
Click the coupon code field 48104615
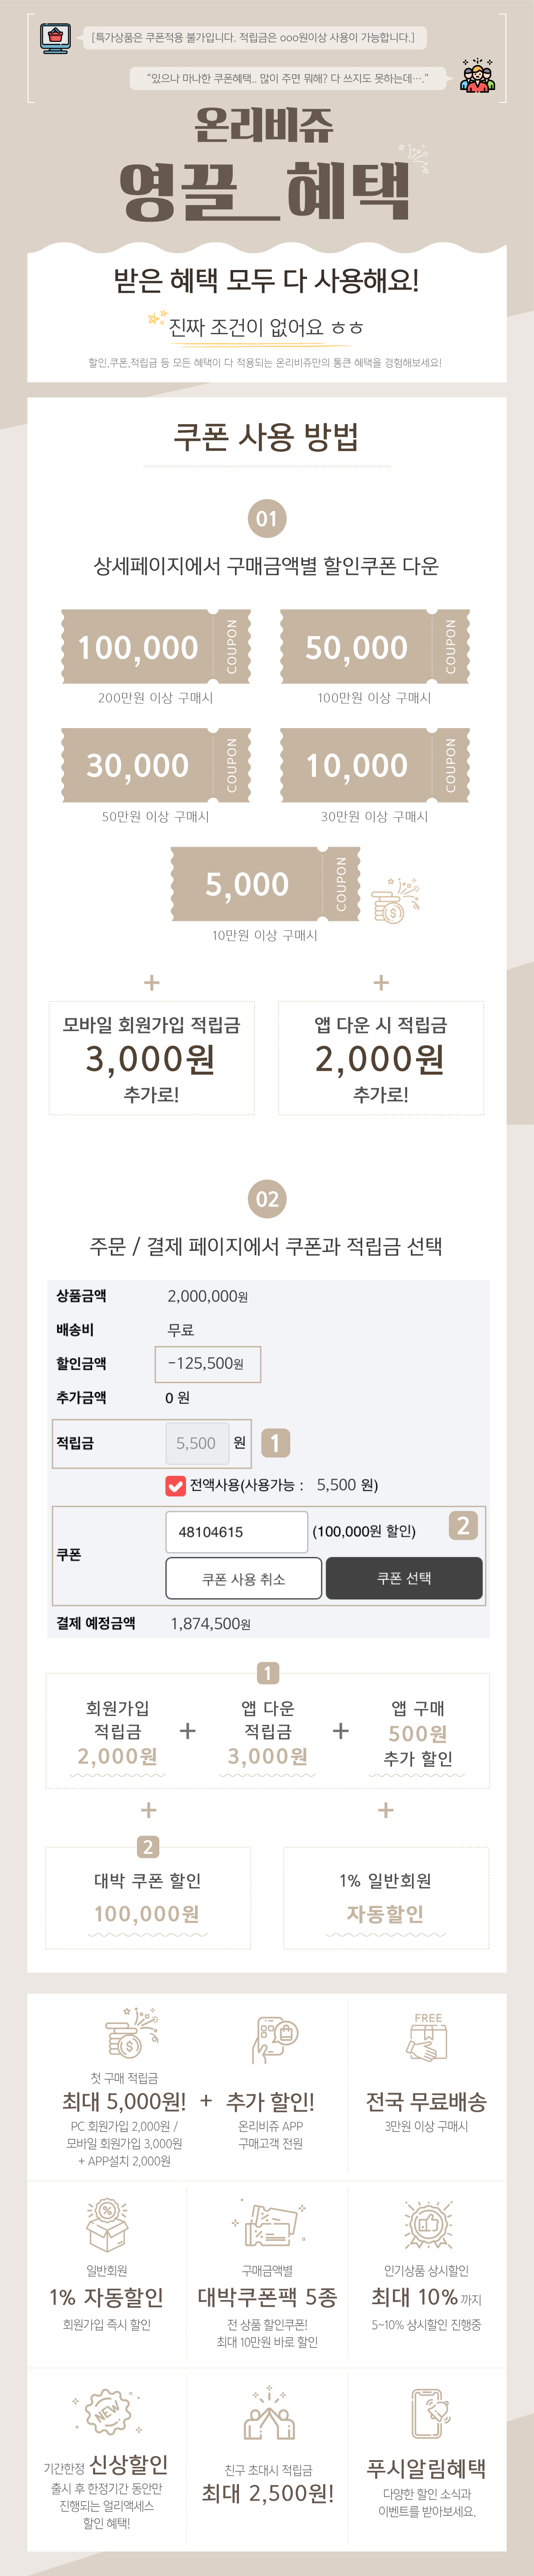click(237, 1531)
